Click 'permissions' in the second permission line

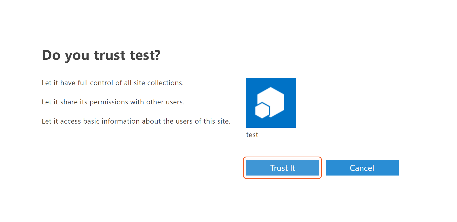(109, 102)
